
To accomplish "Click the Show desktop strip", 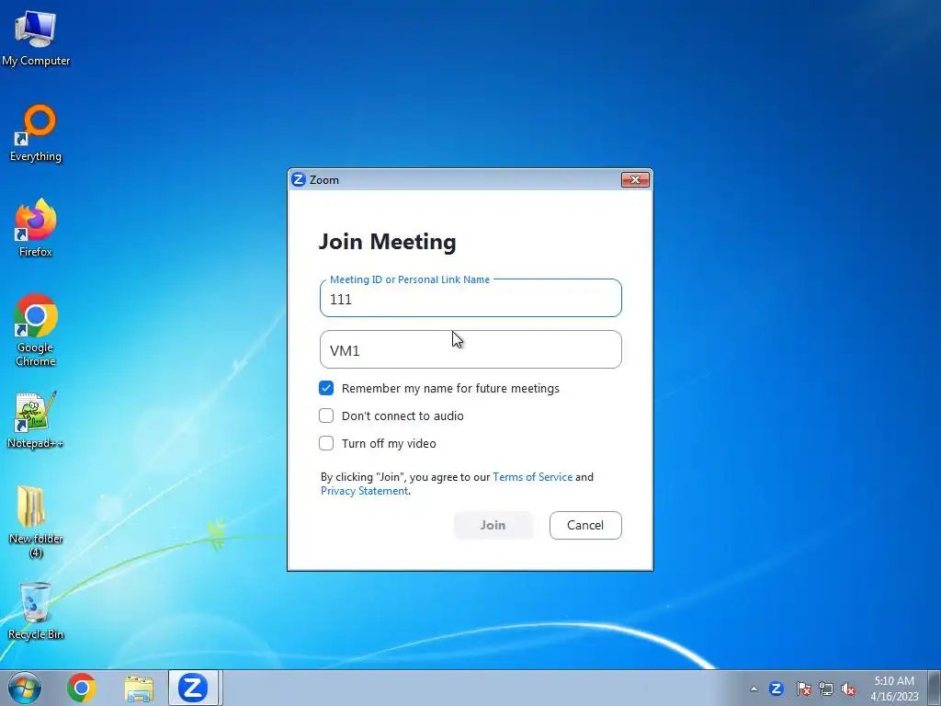I will (935, 688).
